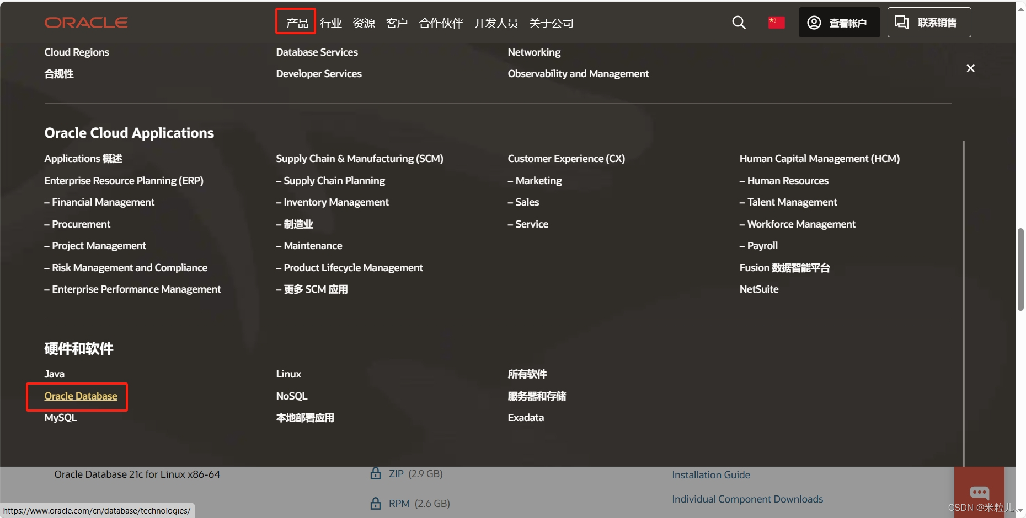The width and height of the screenshot is (1026, 518).
Task: Open Human Capital Management (HCM)
Action: click(x=819, y=159)
